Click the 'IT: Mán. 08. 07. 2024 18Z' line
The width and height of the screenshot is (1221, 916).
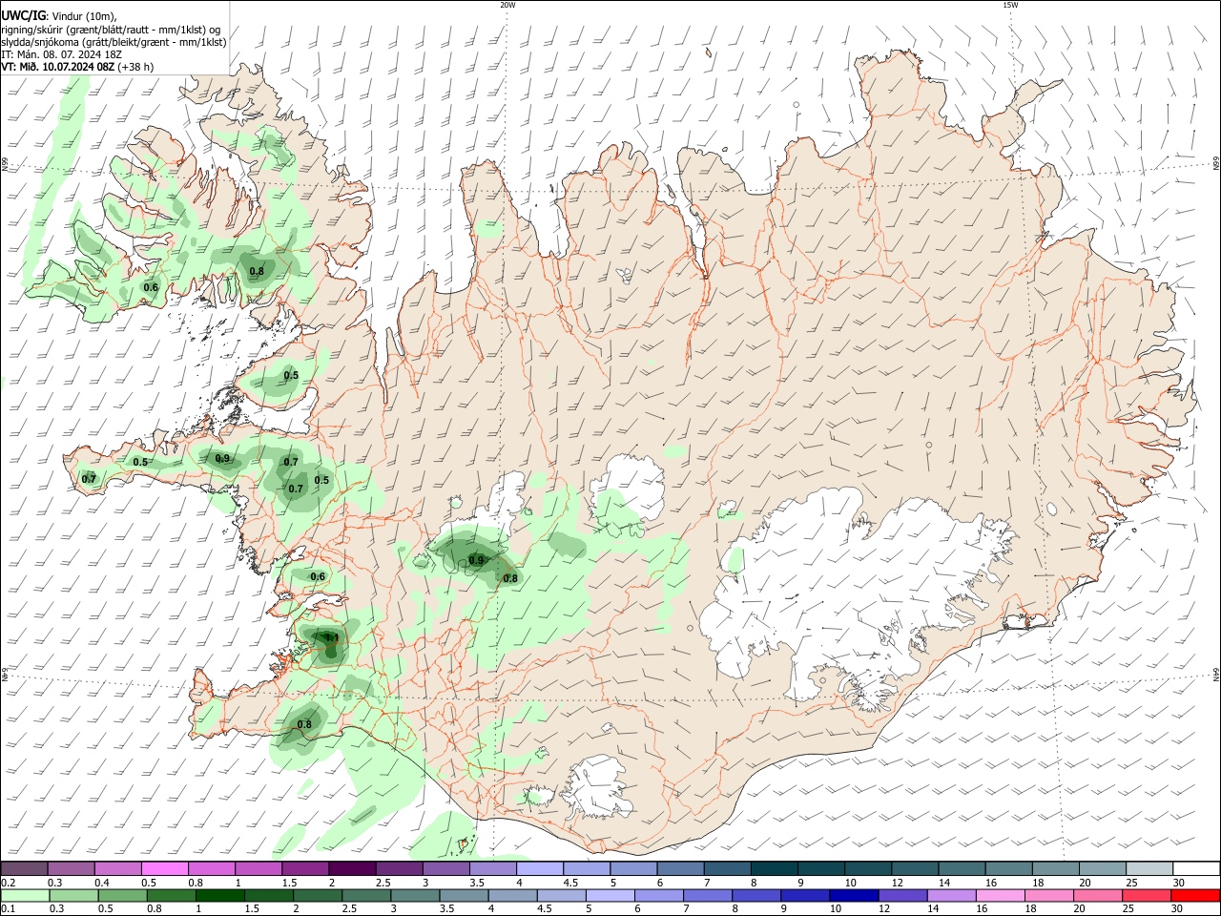click(x=62, y=54)
